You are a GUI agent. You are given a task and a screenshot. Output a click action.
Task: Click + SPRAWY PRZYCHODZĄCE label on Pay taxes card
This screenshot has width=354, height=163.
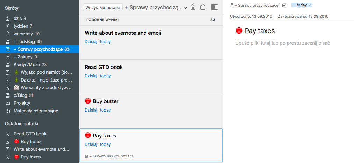[x=109, y=156]
